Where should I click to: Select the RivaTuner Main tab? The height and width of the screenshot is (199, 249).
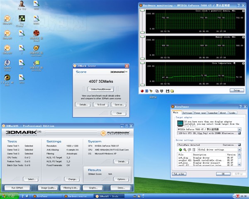[x=176, y=112]
